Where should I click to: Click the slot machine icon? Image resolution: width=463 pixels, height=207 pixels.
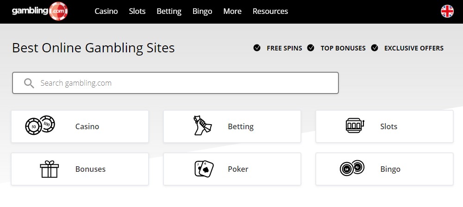coord(355,125)
